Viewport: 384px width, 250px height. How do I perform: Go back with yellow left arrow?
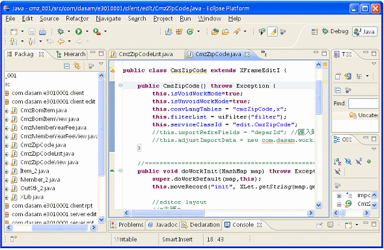click(x=61, y=42)
